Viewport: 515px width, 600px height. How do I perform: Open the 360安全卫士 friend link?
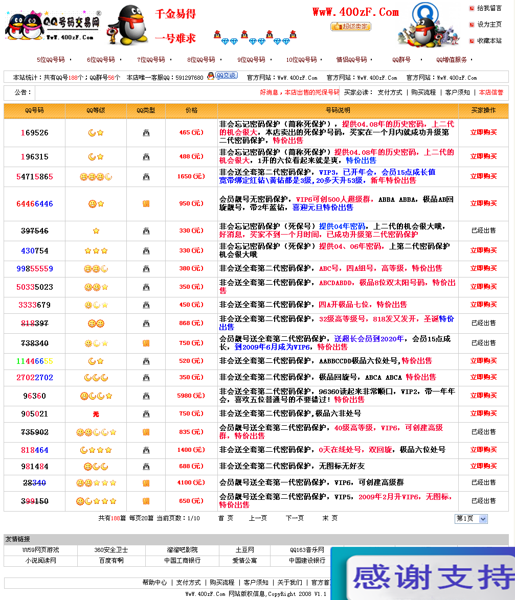[x=111, y=550]
